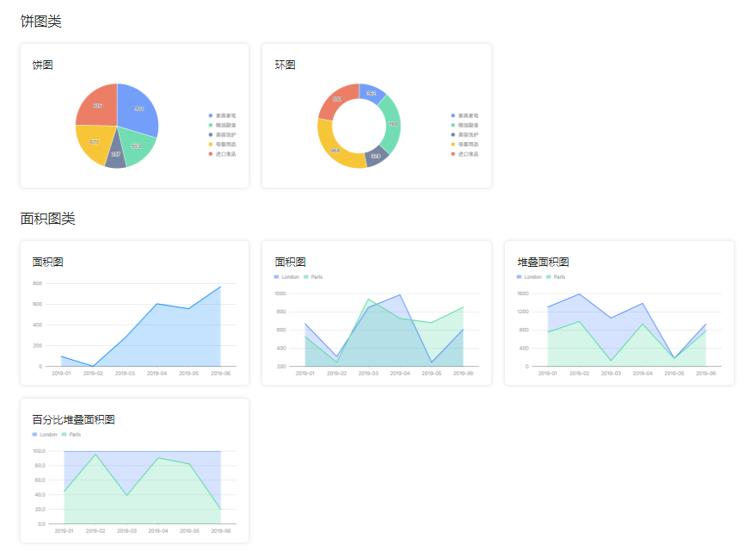This screenshot has height=557, width=751.
Task: Click 2019-06 axis label in single-series 面积图
Action: [x=220, y=374]
